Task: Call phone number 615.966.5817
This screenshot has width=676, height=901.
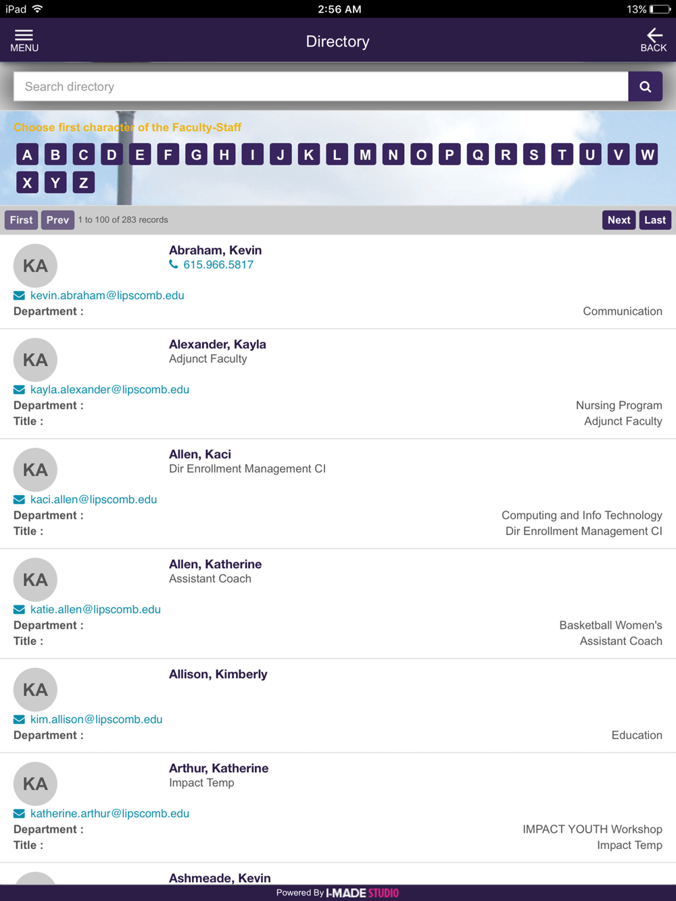Action: tap(218, 265)
